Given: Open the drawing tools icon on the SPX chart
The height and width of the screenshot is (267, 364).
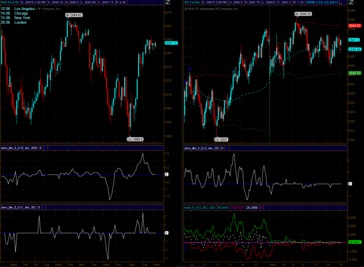Looking at the screenshot, I should click(167, 2).
